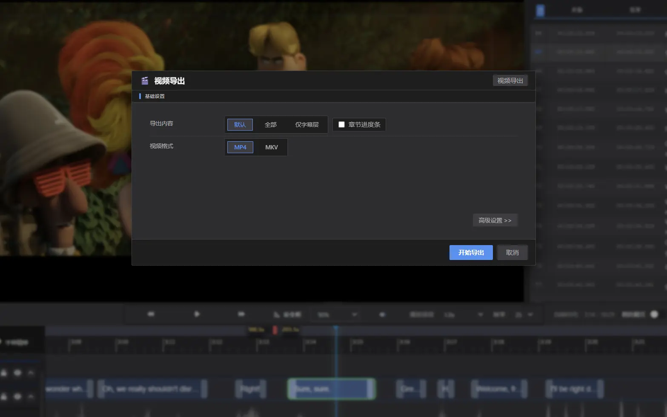Collapse the upper subtitle track with its chevron

coord(31,373)
